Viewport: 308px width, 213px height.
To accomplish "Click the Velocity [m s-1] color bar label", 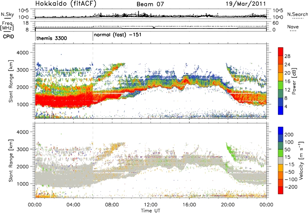I will (x=301, y=160).
